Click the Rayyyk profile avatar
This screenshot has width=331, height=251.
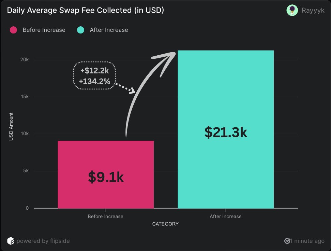coord(292,10)
